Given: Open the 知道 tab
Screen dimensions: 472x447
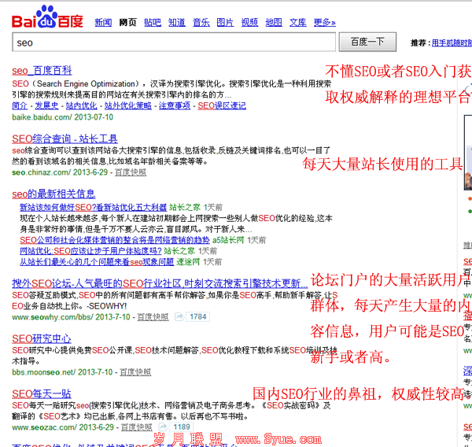Looking at the screenshot, I should [177, 22].
